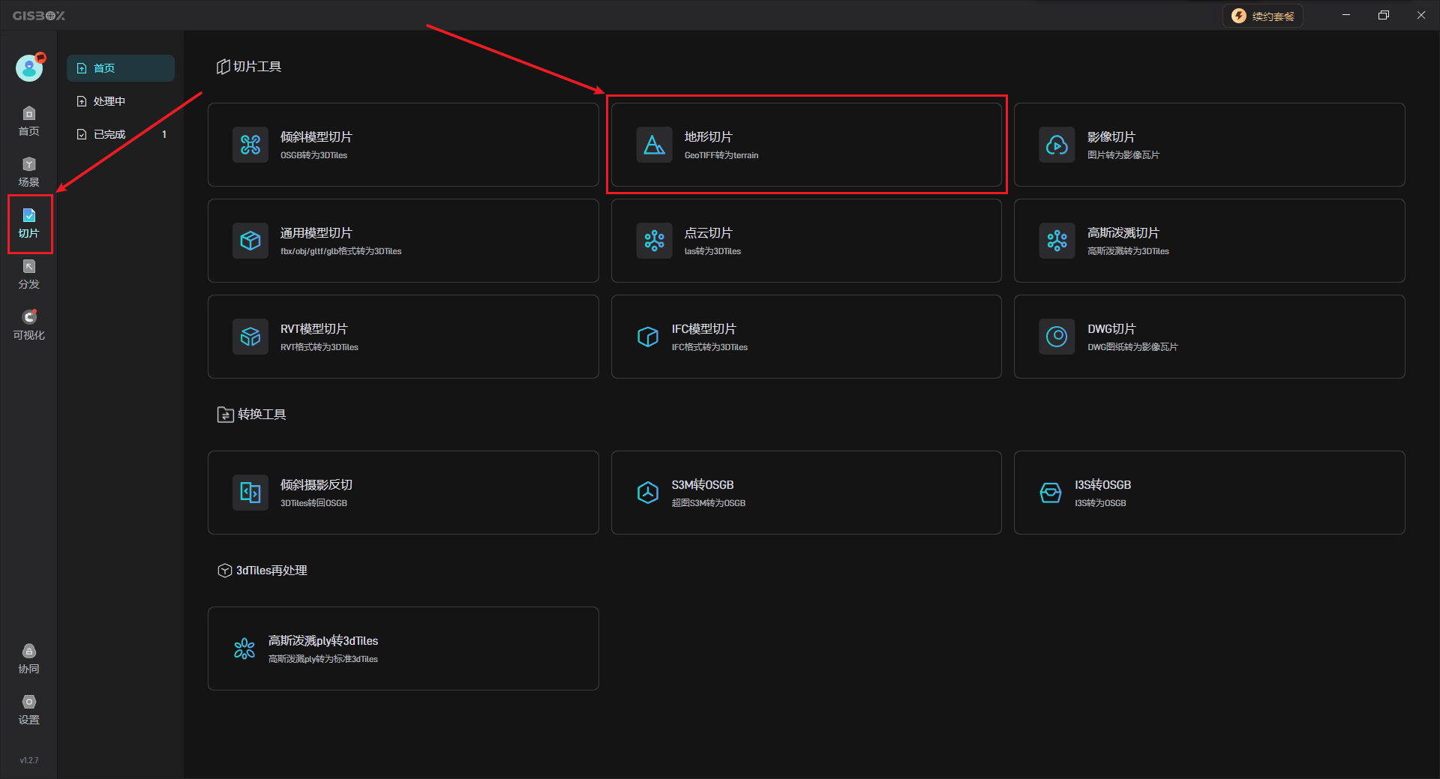Open the 协同 (Collaboration) sidebar icon
Viewport: 1440px width, 779px height.
point(29,658)
